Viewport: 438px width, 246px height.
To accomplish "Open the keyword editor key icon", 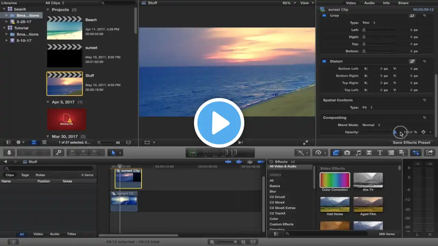I will point(59,153).
